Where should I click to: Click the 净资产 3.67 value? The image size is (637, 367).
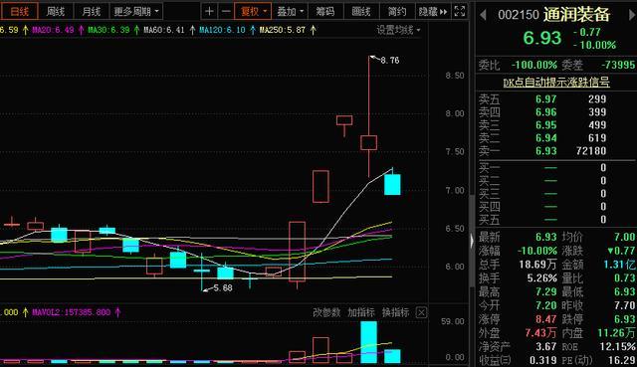click(546, 347)
